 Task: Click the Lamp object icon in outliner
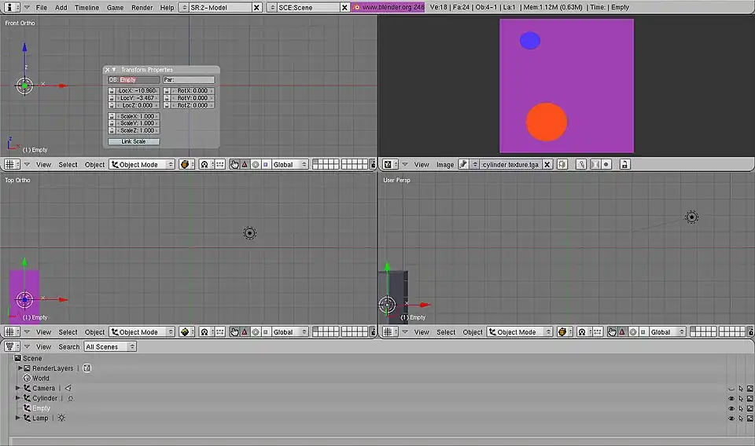coord(27,419)
